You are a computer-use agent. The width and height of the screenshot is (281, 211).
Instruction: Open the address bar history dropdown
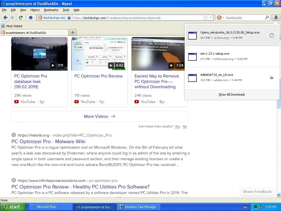pyautogui.click(x=211, y=18)
